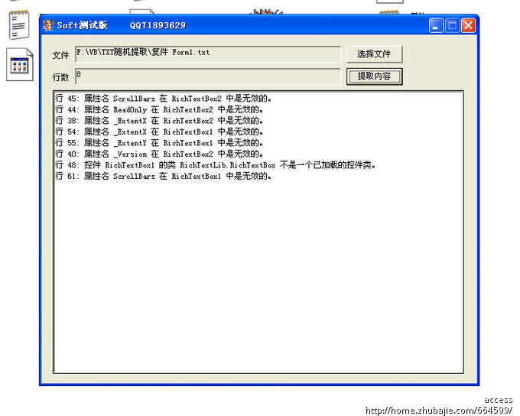Click line 行 44 ReadOnly property message

[x=161, y=109]
